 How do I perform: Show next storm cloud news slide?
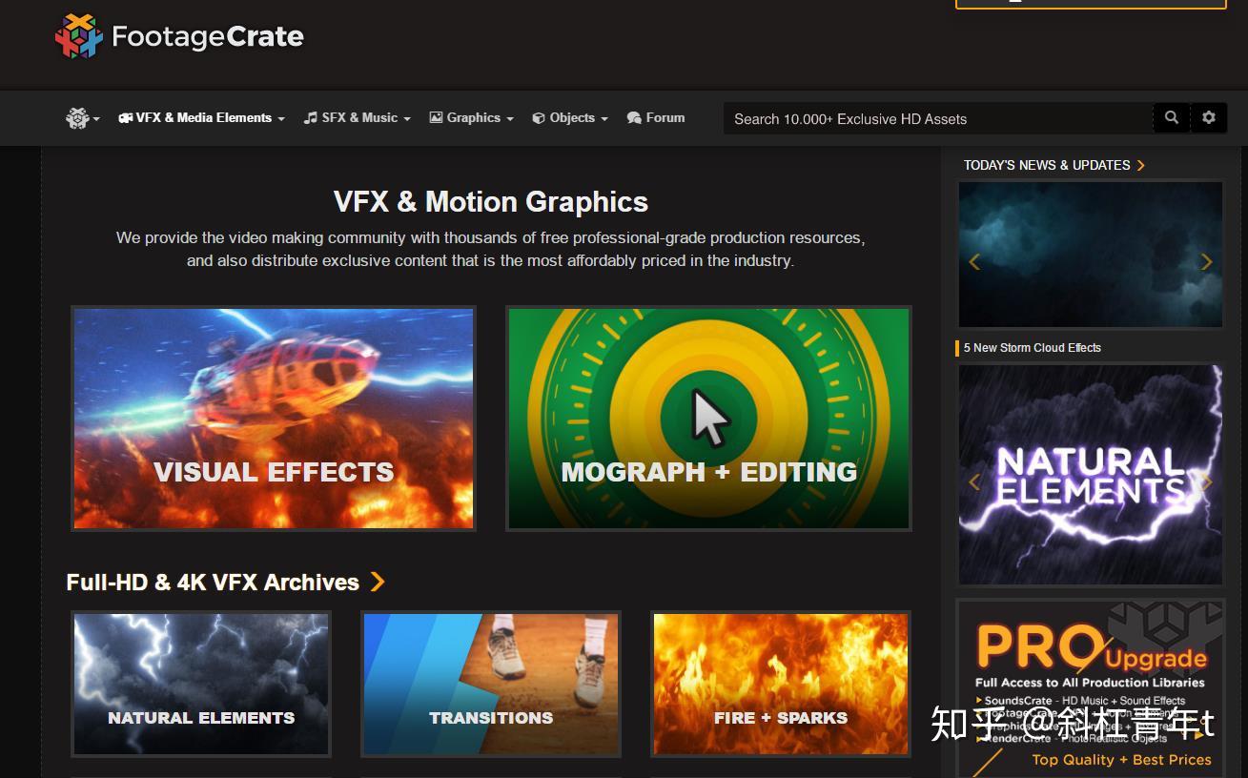pyautogui.click(x=1206, y=261)
